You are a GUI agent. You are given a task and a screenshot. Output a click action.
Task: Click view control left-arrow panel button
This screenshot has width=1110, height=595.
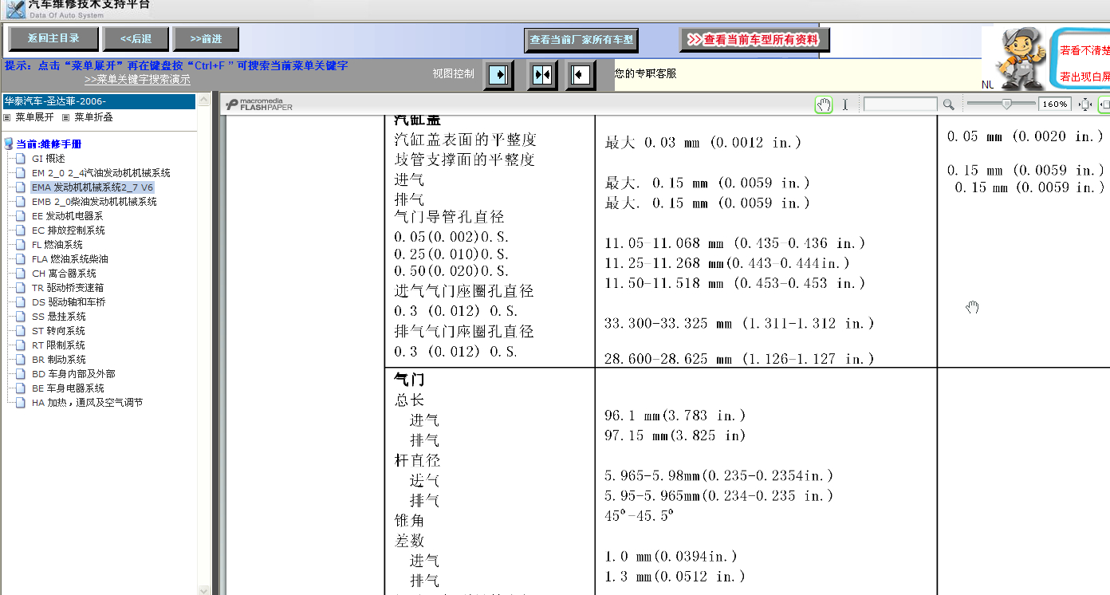(581, 75)
